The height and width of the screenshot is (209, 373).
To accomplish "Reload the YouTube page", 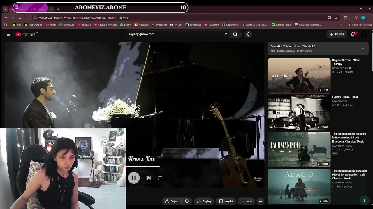I will coord(20,17).
